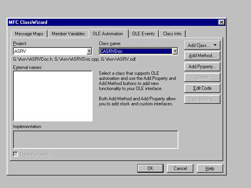Dismiss the dialog with Cancel
The image size is (251, 188).
(180, 168)
